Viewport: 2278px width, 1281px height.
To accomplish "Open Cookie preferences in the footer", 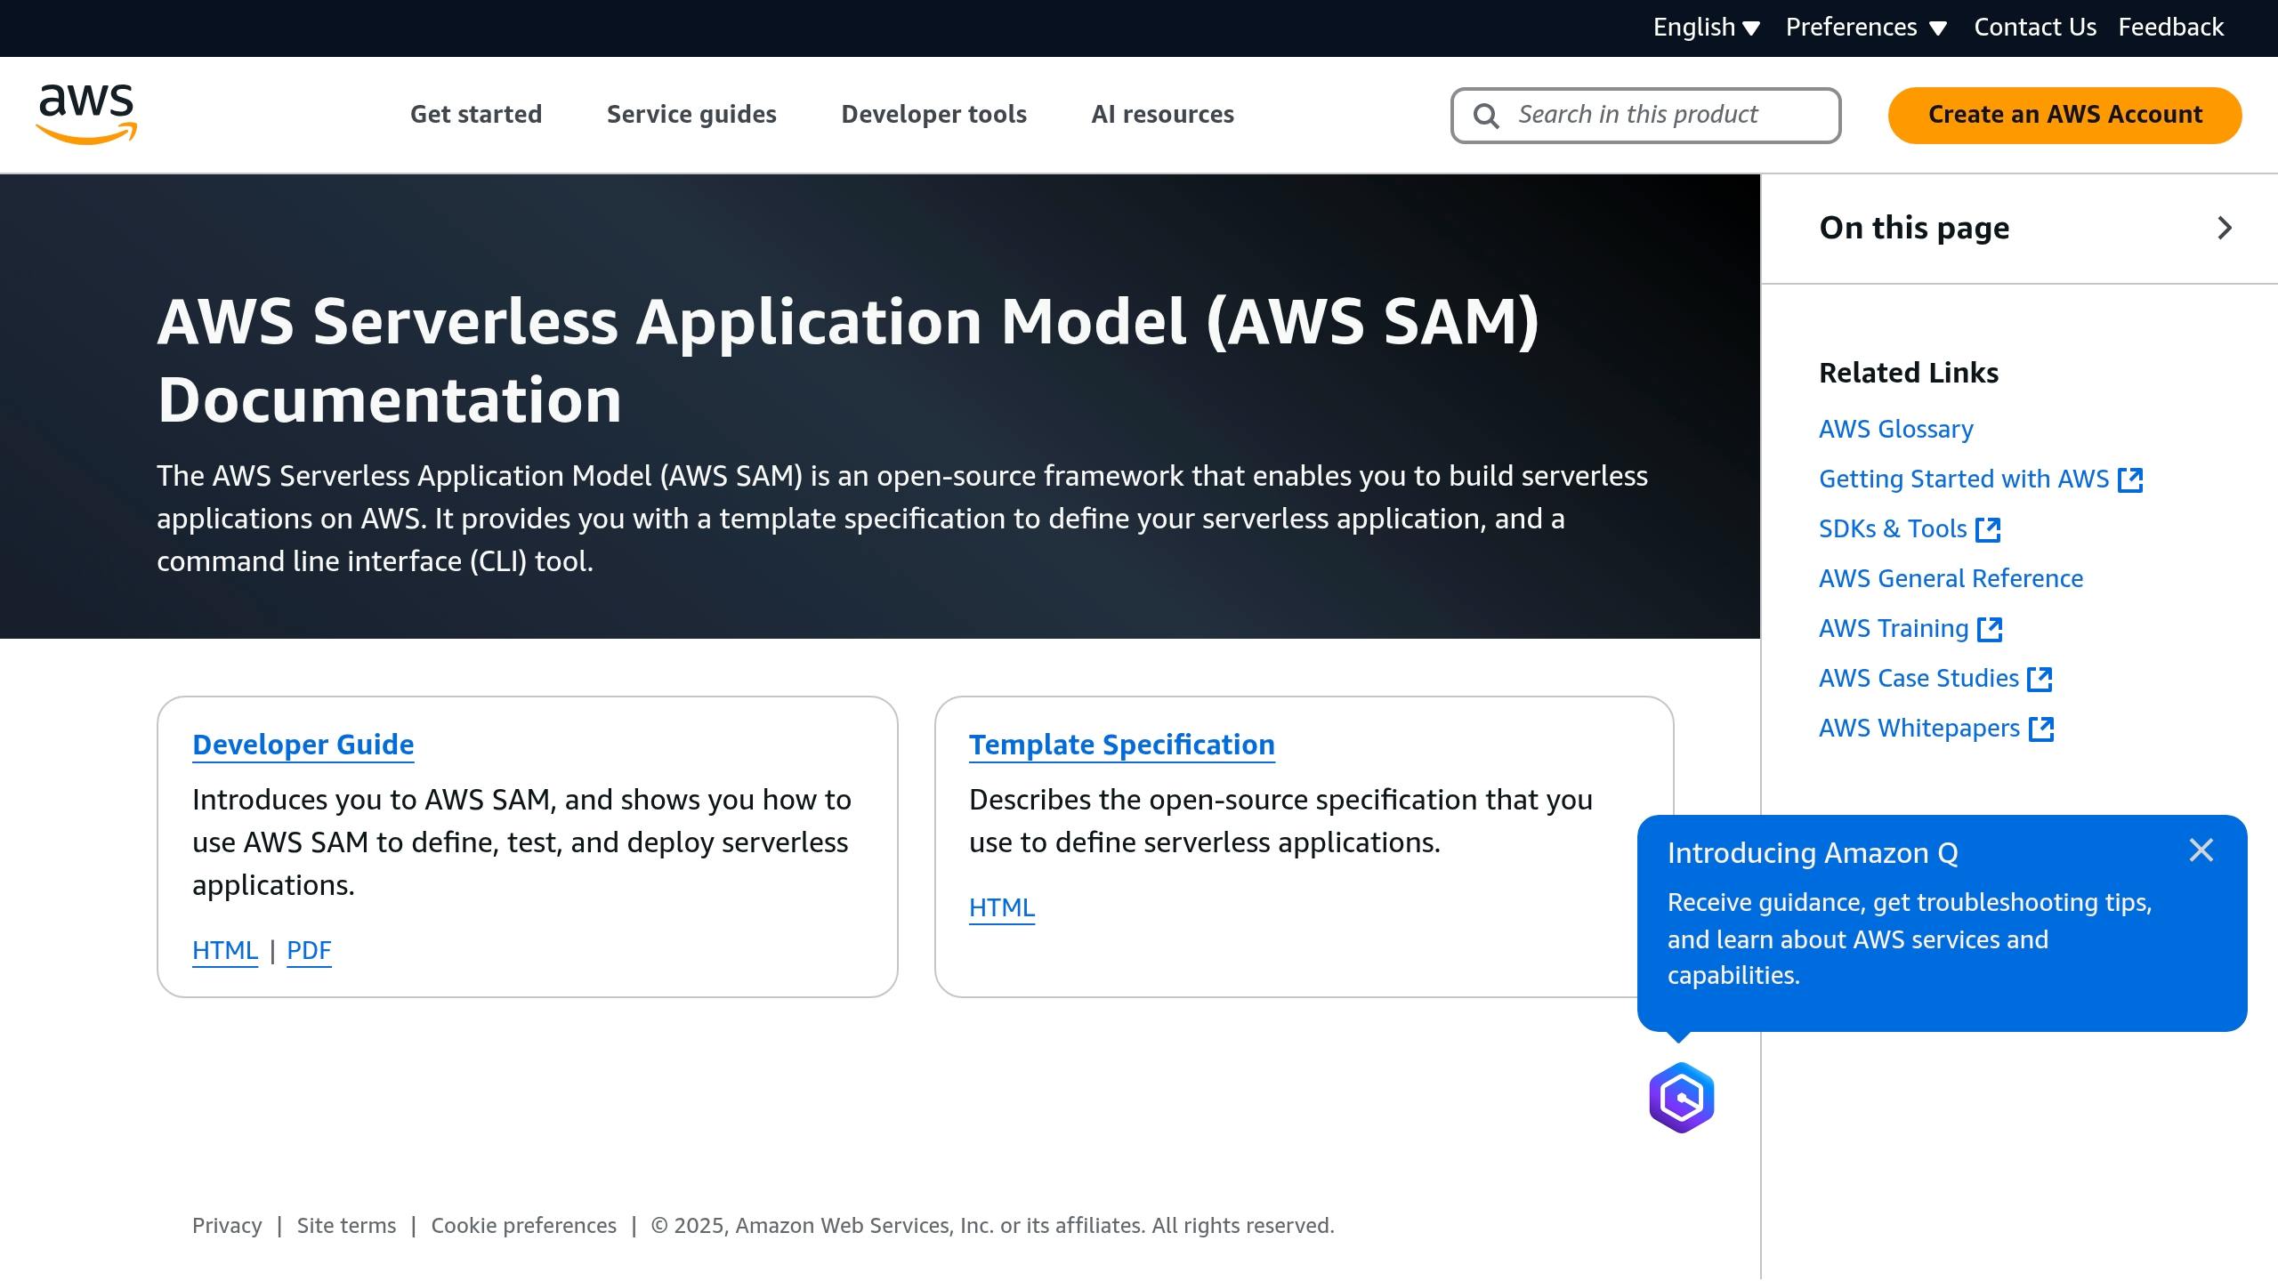I will click(523, 1226).
